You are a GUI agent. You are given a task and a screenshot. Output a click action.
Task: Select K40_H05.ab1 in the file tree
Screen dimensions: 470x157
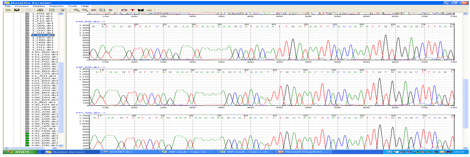click(45, 131)
